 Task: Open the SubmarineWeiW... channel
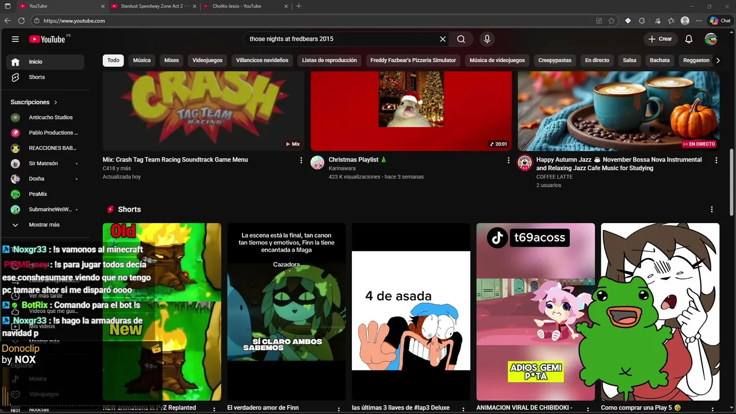click(45, 209)
